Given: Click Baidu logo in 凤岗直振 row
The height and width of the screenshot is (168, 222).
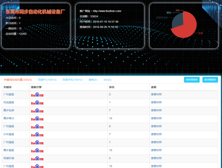Looking at the screenshot, I should click(x=37, y=103).
